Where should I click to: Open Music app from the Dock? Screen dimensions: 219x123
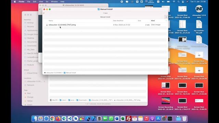146,119
